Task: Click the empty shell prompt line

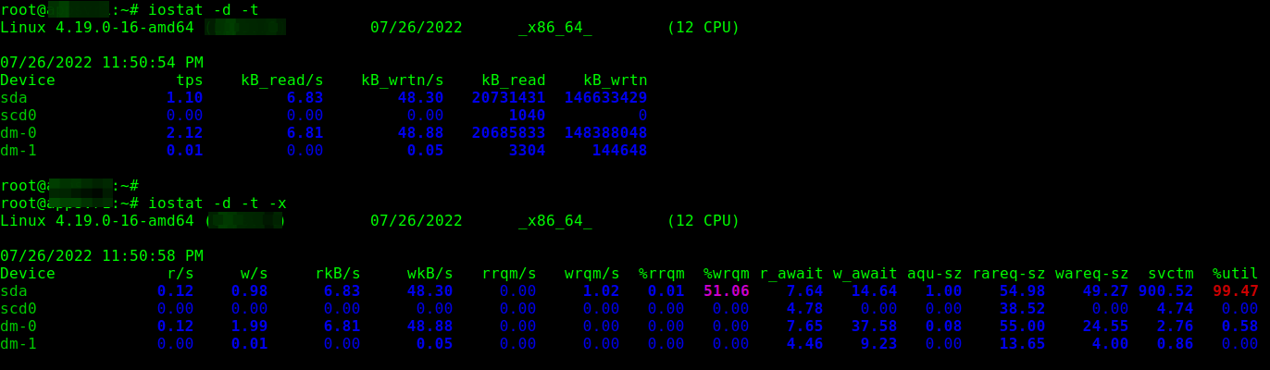Action: tap(69, 186)
